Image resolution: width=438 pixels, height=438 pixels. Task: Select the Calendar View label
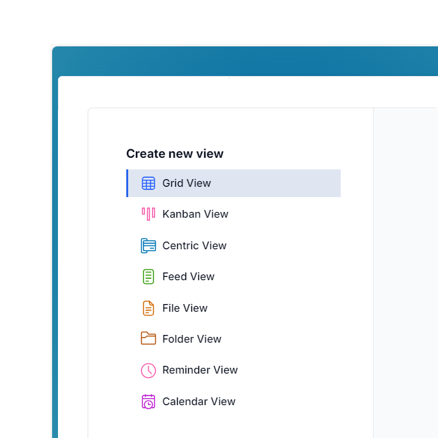tap(199, 401)
